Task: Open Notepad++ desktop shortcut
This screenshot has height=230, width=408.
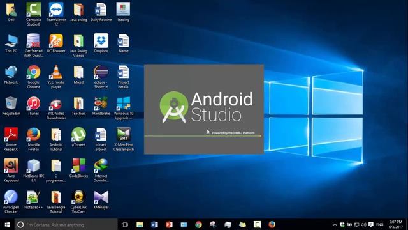Action: click(34, 197)
